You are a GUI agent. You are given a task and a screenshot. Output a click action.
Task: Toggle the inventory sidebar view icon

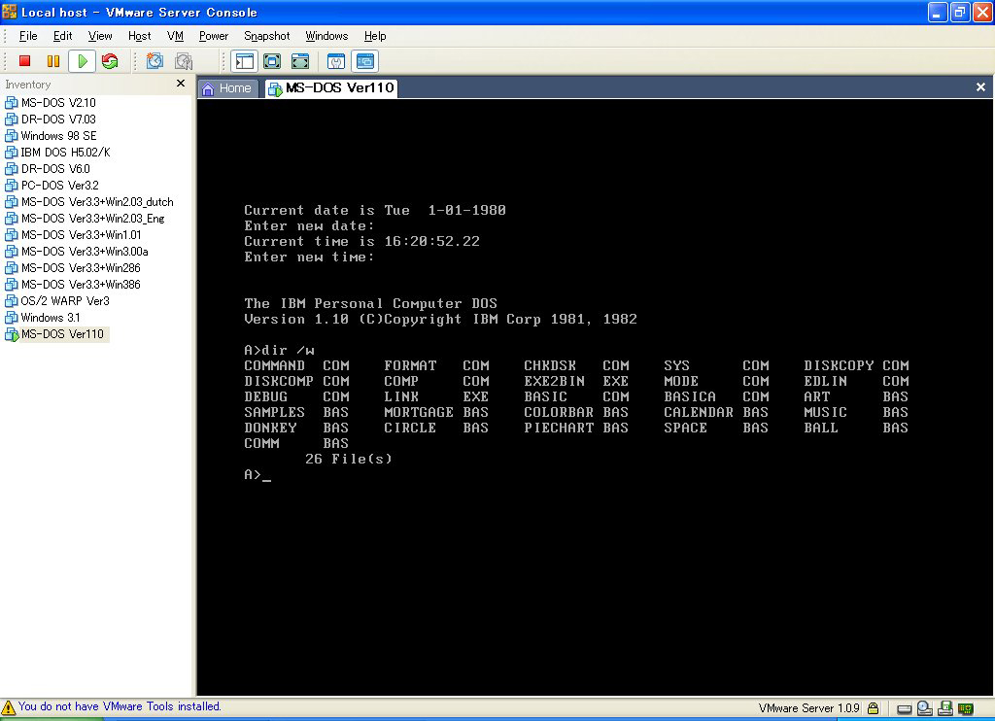[244, 61]
